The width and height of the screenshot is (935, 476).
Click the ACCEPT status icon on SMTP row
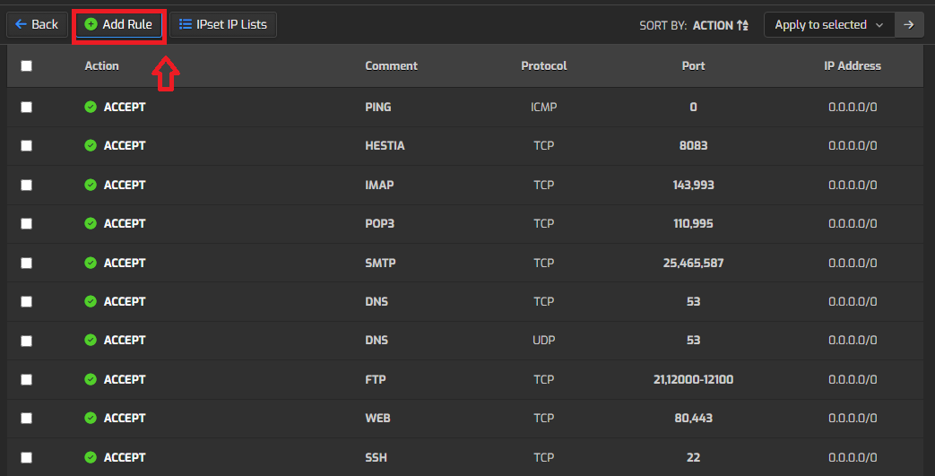click(91, 263)
